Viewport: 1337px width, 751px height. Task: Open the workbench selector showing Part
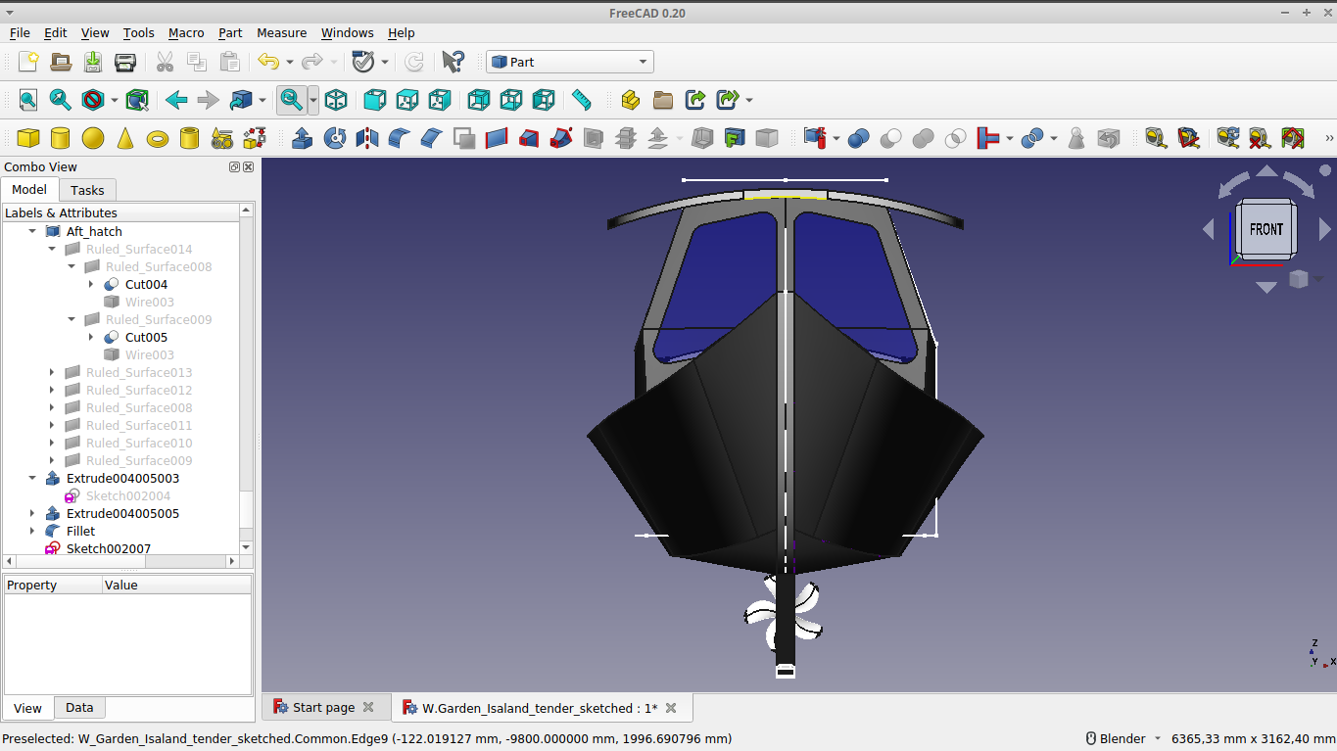coord(570,62)
